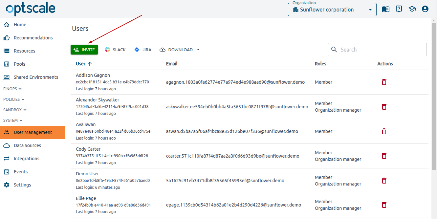Open the user profile avatar icon
The height and width of the screenshot is (219, 437).
(x=425, y=9)
